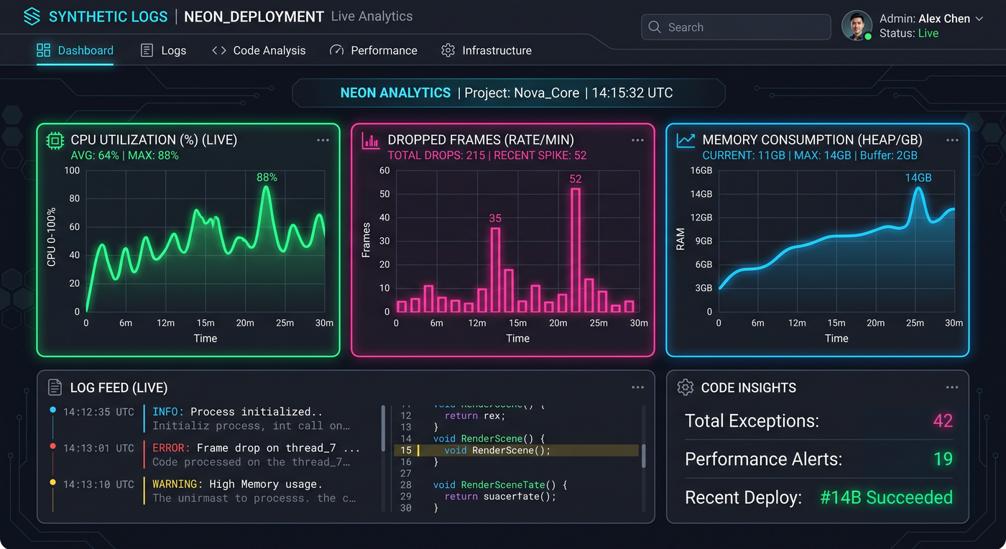This screenshot has width=1006, height=549.
Task: Select the blue INFO log timeline dot
Action: [x=52, y=410]
